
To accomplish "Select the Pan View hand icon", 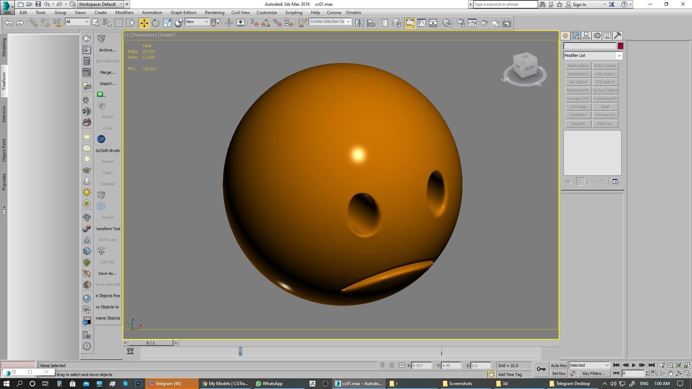I will click(670, 374).
